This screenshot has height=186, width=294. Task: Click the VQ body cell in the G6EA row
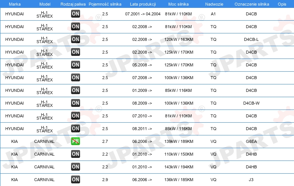pyautogui.click(x=214, y=141)
